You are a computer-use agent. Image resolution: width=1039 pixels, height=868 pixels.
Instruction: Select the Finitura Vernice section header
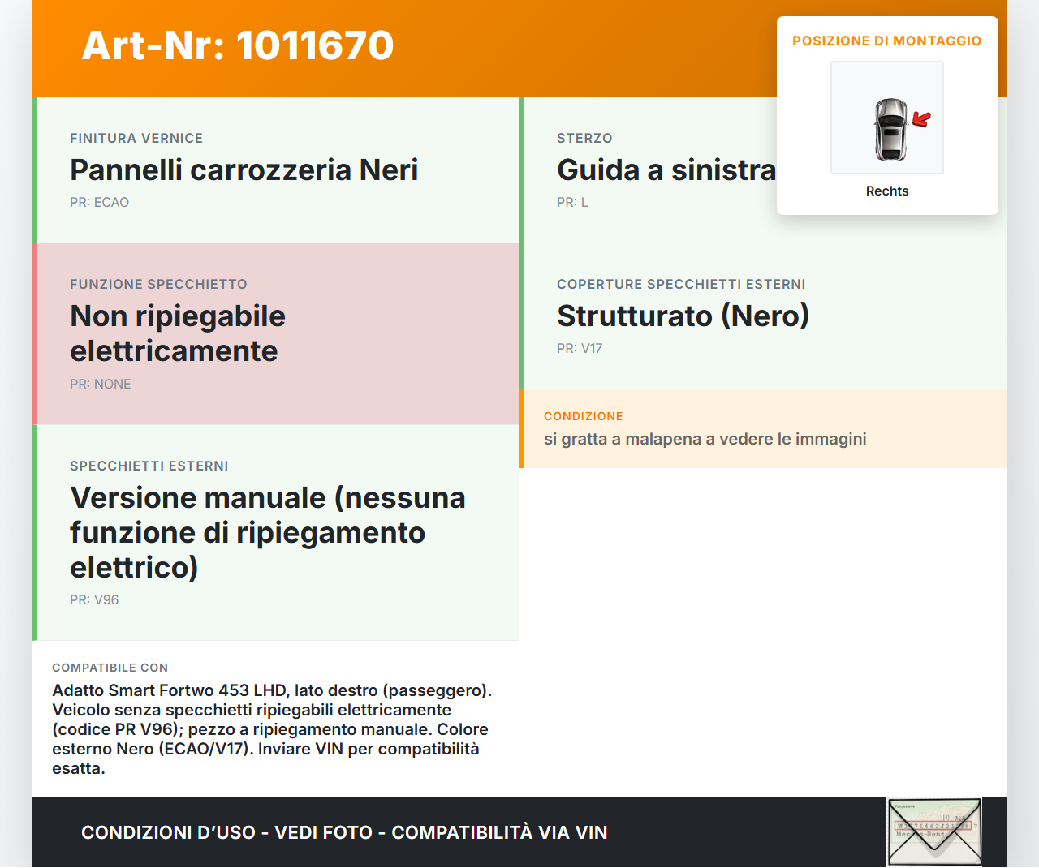tap(136, 138)
